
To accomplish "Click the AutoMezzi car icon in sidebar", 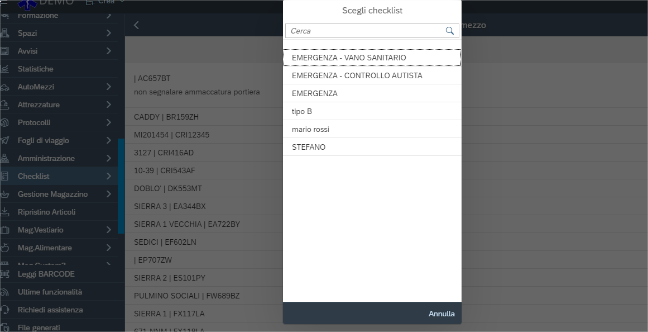I will point(5,87).
